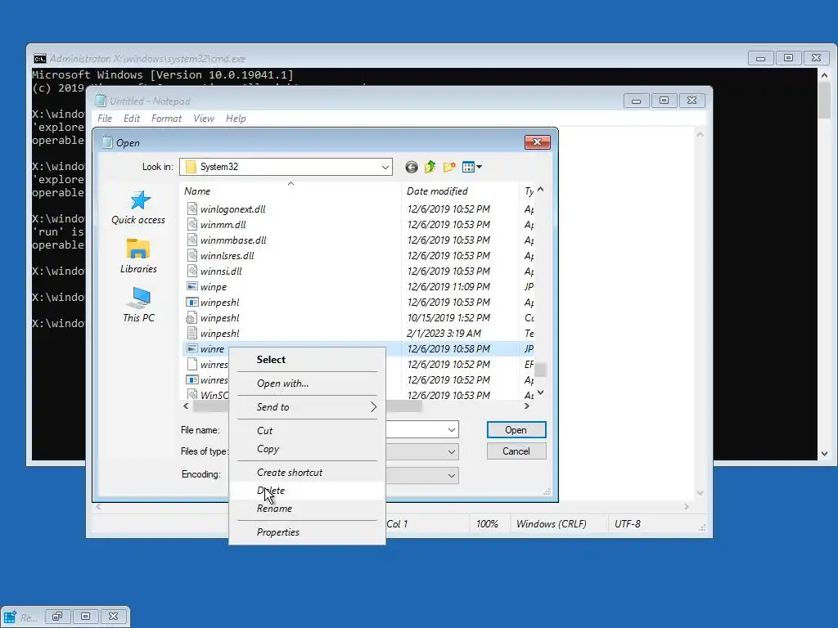
Task: Sort files by Name column header
Action: click(x=291, y=191)
